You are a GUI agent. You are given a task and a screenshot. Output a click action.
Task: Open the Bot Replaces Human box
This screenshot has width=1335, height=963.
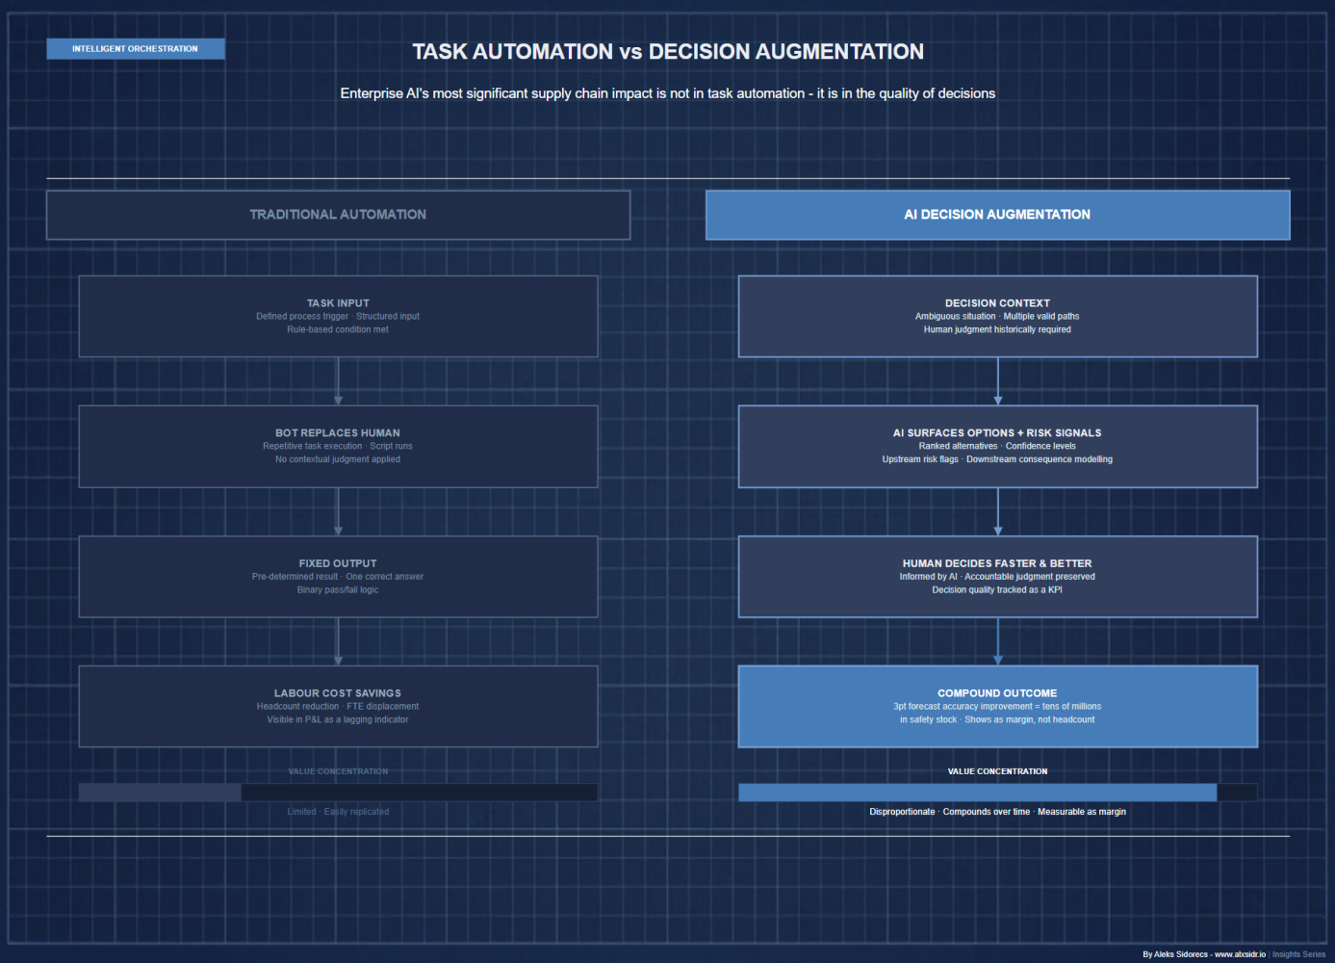point(338,446)
